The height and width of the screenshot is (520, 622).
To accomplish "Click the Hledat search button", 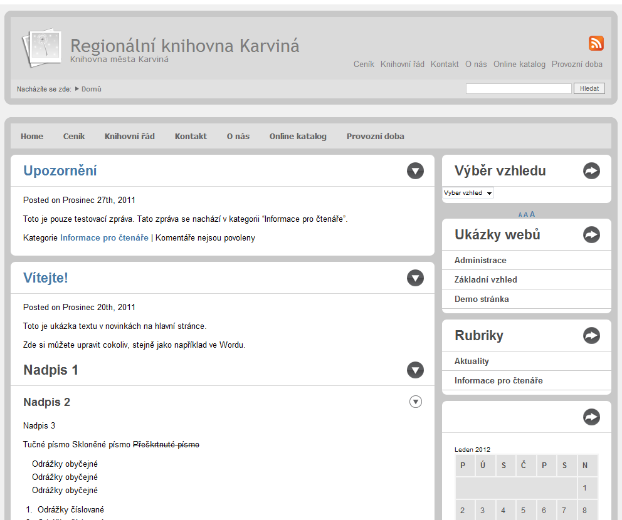I will (589, 88).
